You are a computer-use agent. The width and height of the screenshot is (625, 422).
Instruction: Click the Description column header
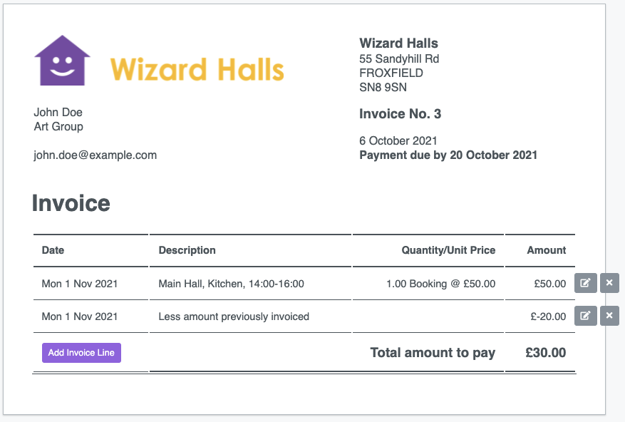click(187, 250)
